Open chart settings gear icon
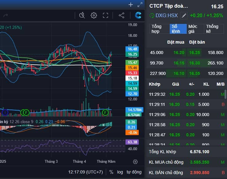 pos(94,15)
